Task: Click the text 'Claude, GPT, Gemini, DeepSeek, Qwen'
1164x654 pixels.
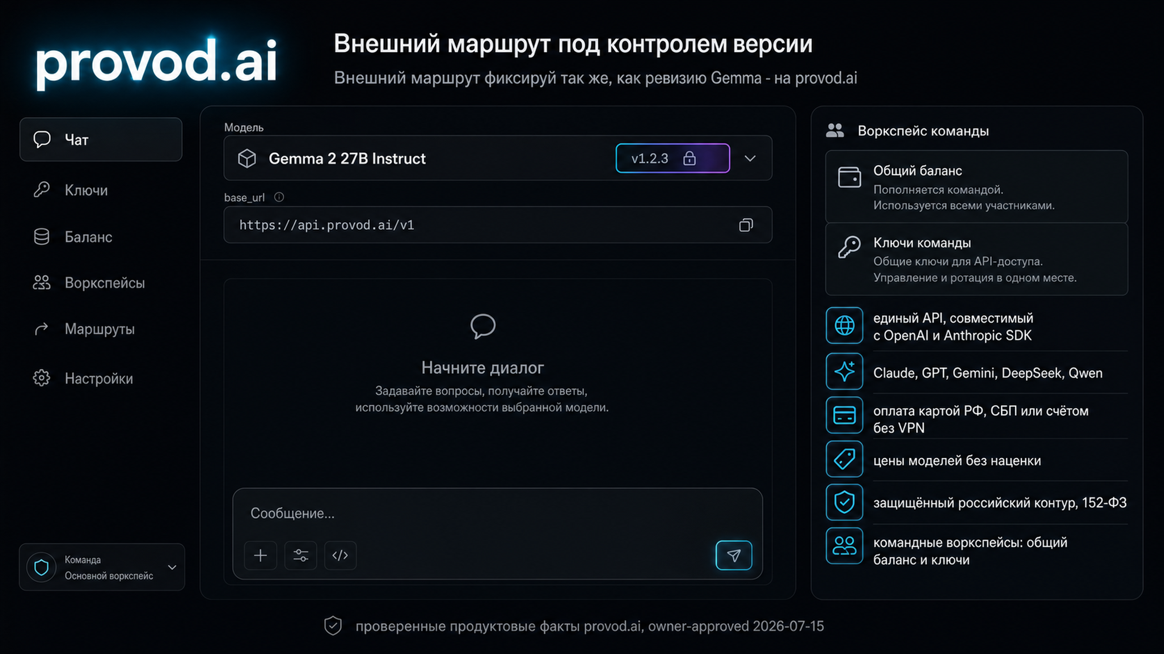Action: pos(988,373)
